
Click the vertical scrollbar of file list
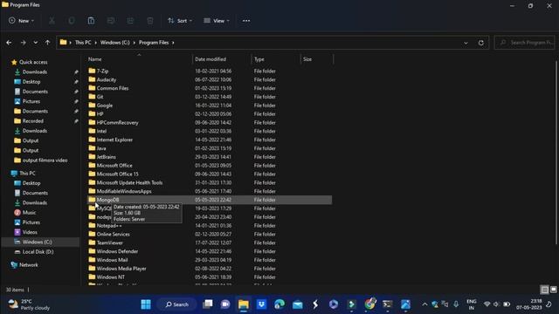[556, 154]
